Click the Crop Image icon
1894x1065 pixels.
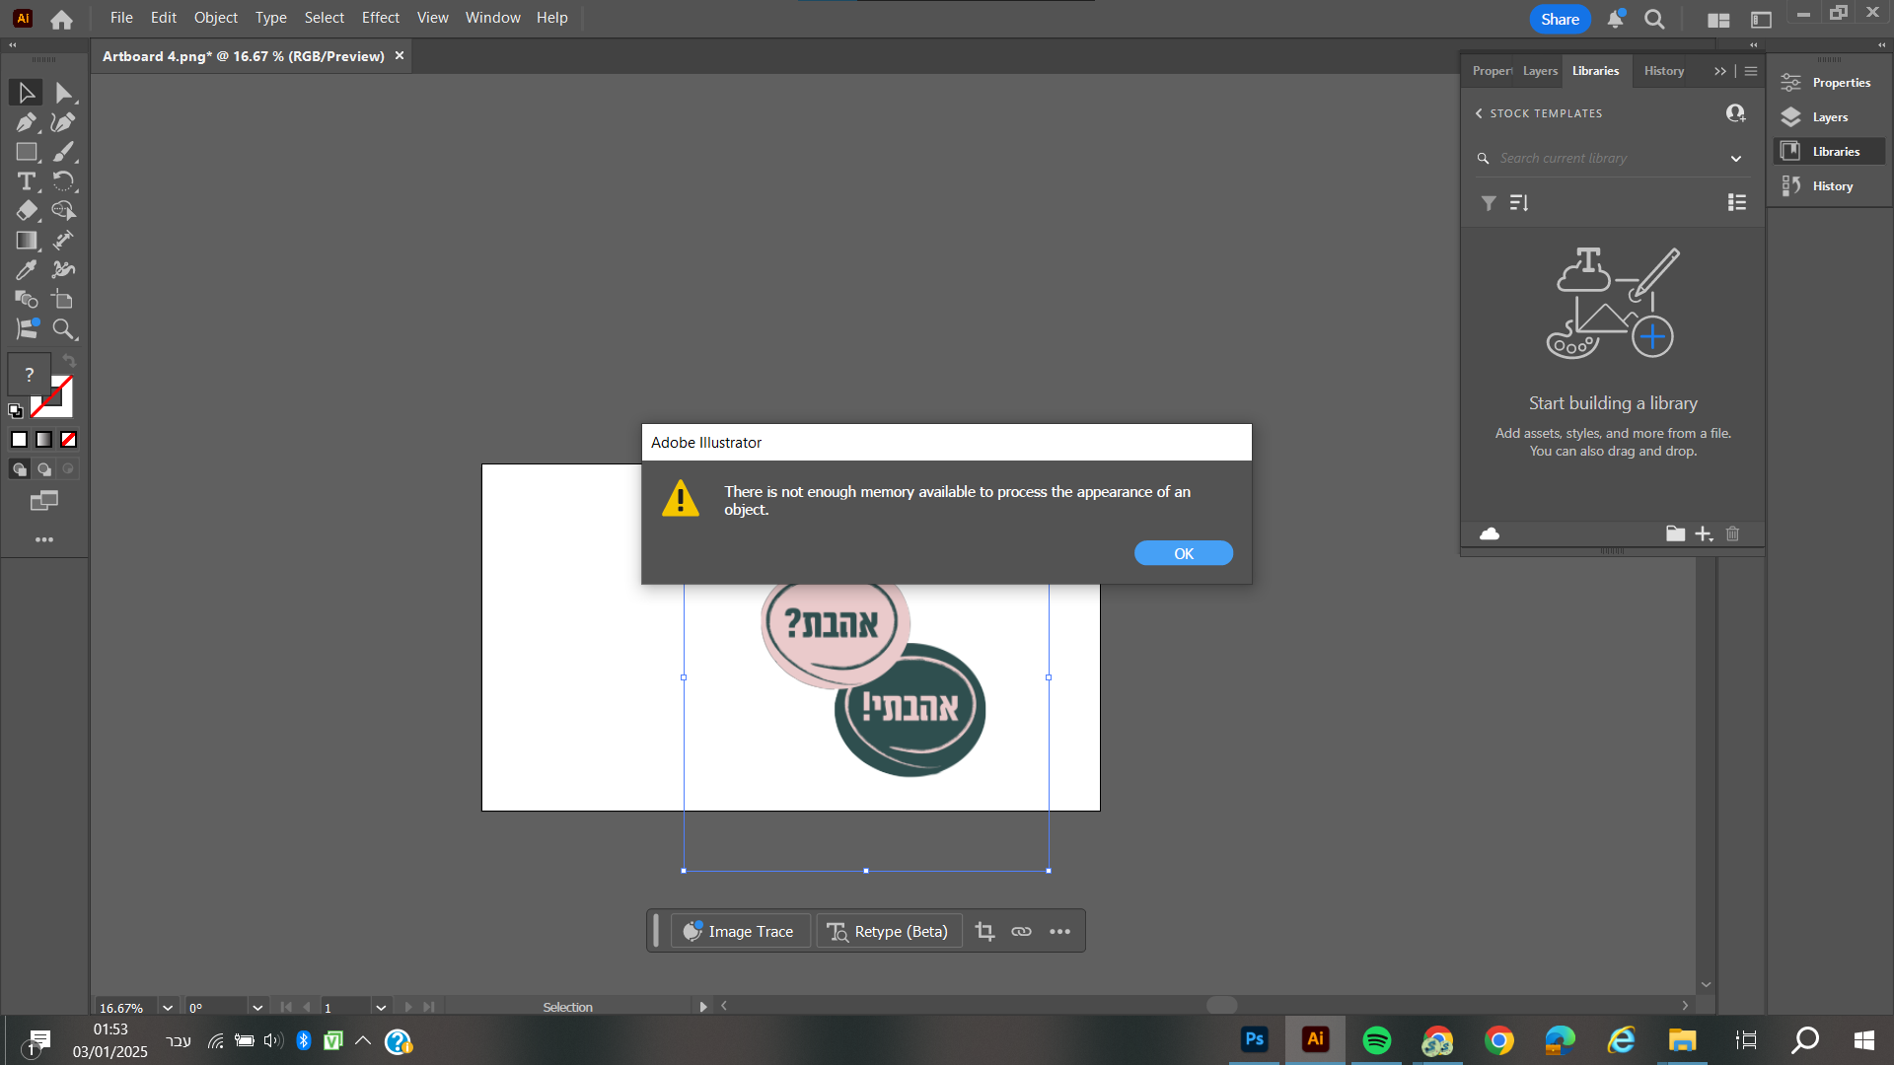pos(984,932)
